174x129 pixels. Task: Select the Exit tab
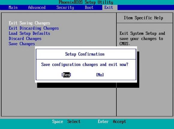tap(109, 8)
